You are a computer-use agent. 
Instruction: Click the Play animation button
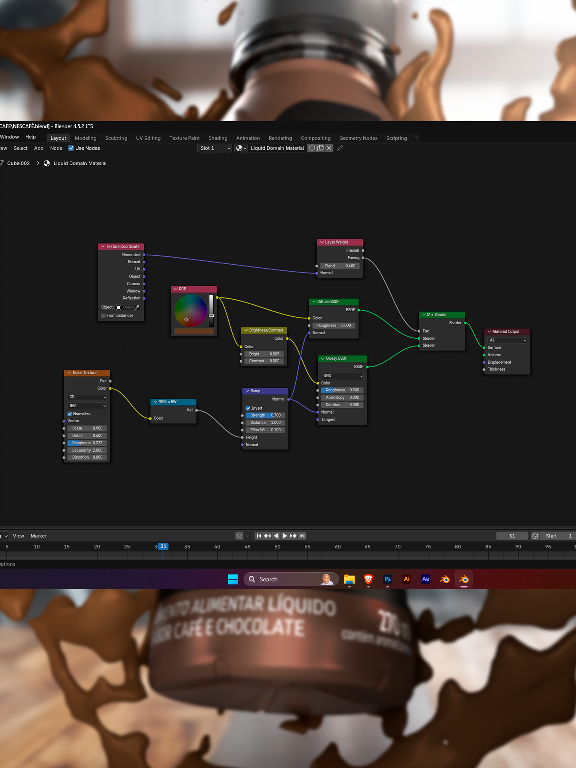[285, 536]
